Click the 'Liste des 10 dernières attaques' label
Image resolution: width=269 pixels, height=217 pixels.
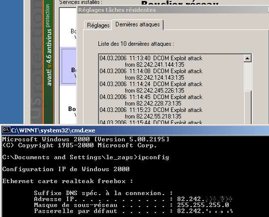tap(136, 44)
